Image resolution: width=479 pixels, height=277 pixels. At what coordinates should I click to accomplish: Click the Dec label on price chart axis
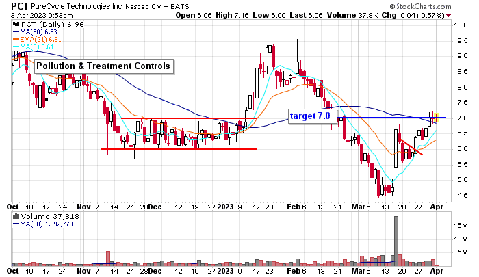[155, 207]
